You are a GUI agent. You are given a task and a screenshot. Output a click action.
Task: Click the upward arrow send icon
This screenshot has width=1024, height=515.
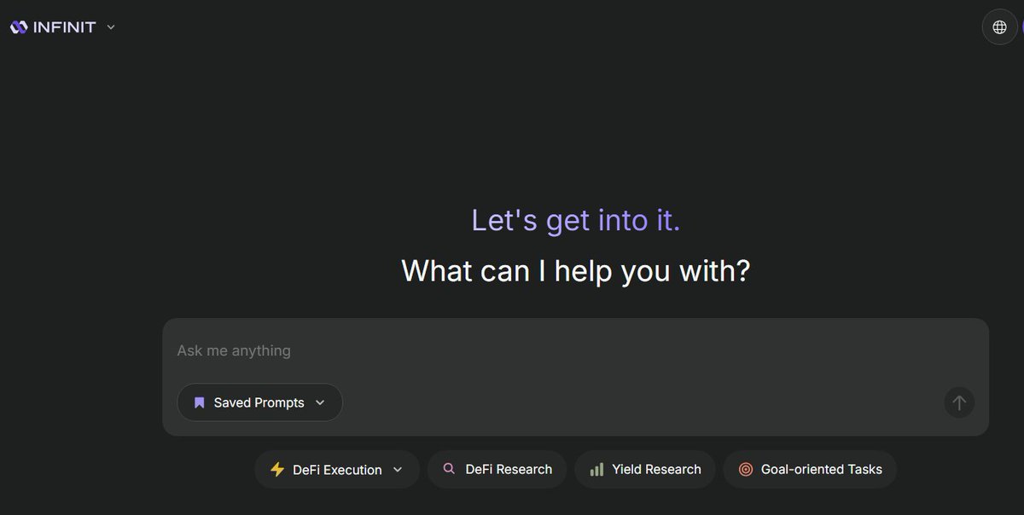click(959, 402)
